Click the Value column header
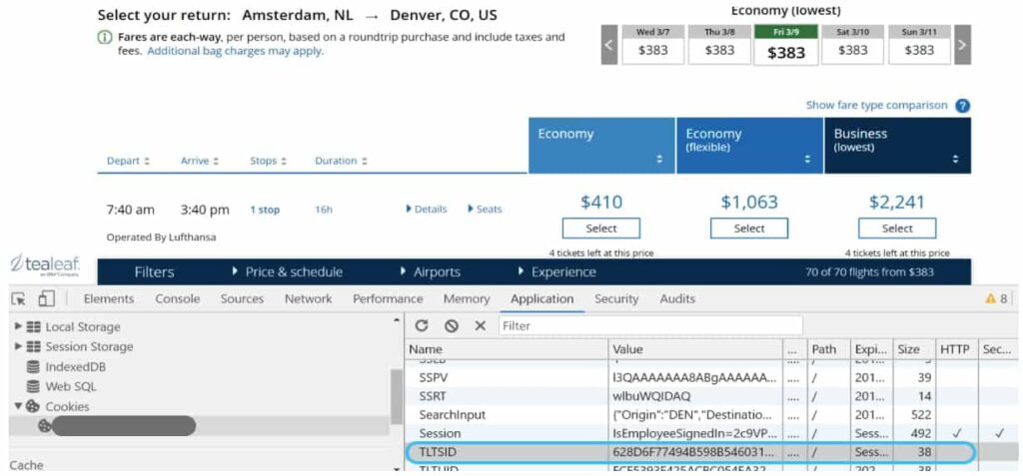The image size is (1023, 476). (696, 349)
